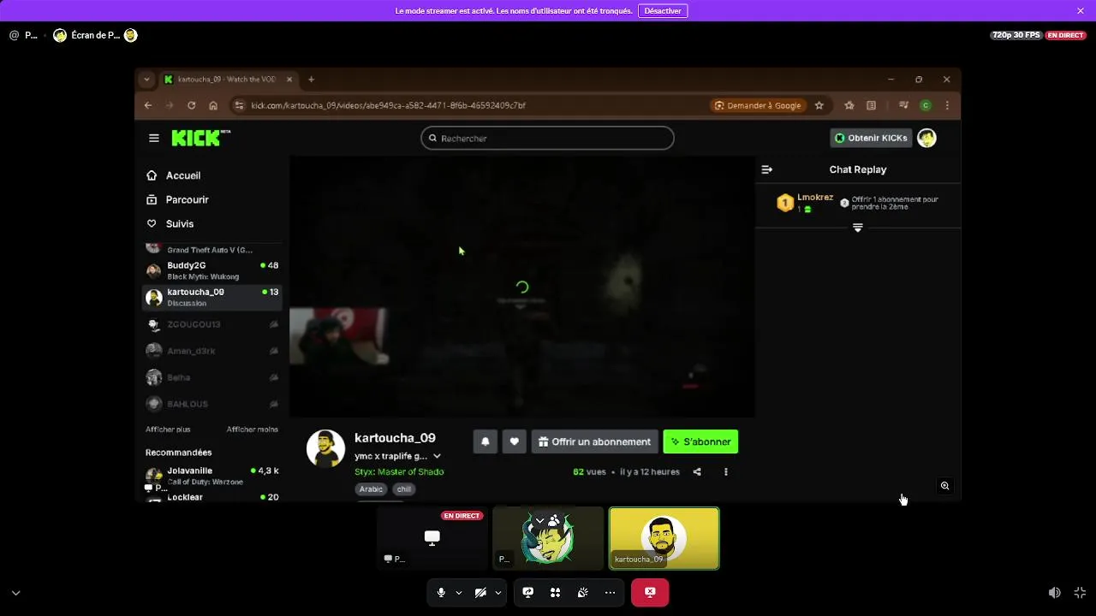The width and height of the screenshot is (1096, 616).
Task: Open the activities icon in call bar
Action: click(555, 592)
